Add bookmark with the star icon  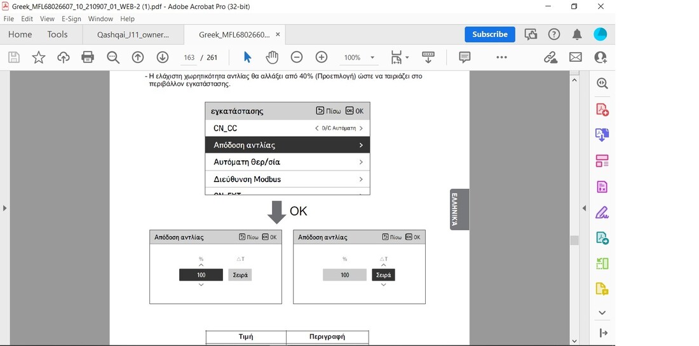(x=39, y=57)
